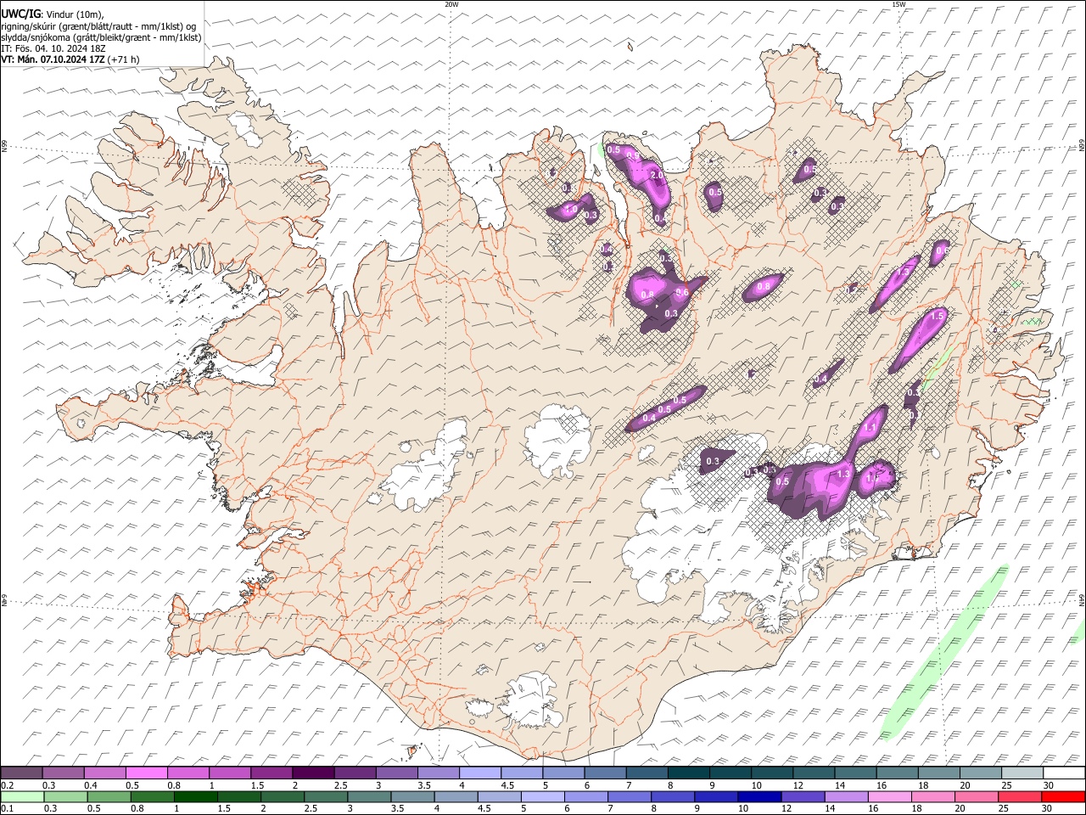The width and height of the screenshot is (1086, 815).
Task: Click the '0.2' label on the snow scale
Action: 7,785
